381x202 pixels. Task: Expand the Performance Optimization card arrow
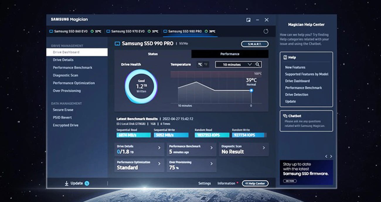159,164
